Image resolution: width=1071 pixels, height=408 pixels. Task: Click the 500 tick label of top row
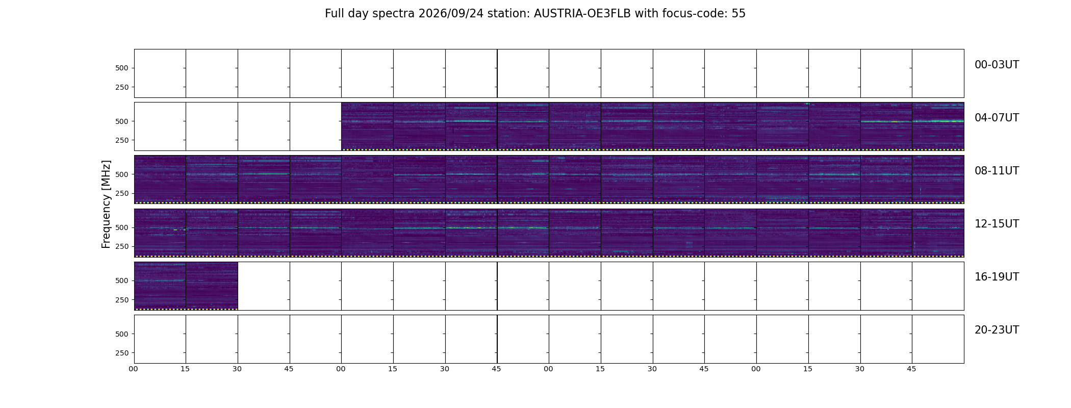[x=122, y=68]
